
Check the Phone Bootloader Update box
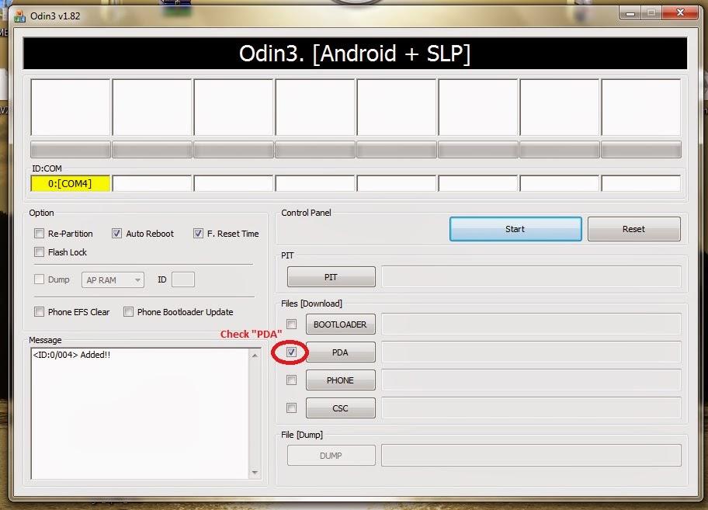click(129, 312)
